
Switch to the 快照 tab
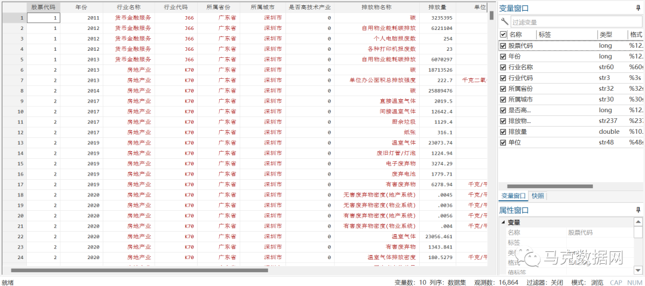click(537, 196)
